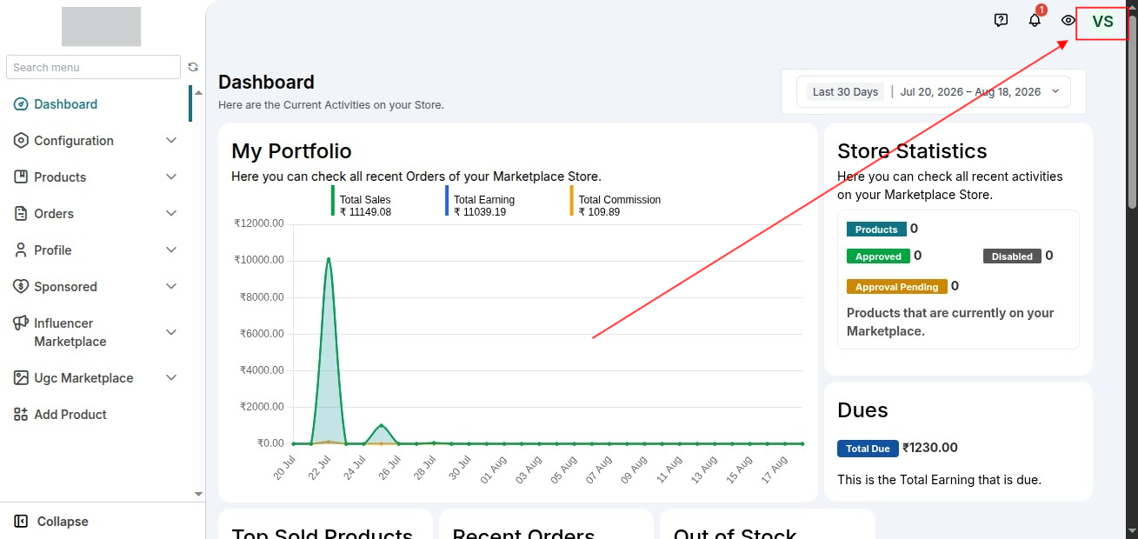Click the Store Statistics heading
Screen dimensions: 1138x539
pos(912,151)
